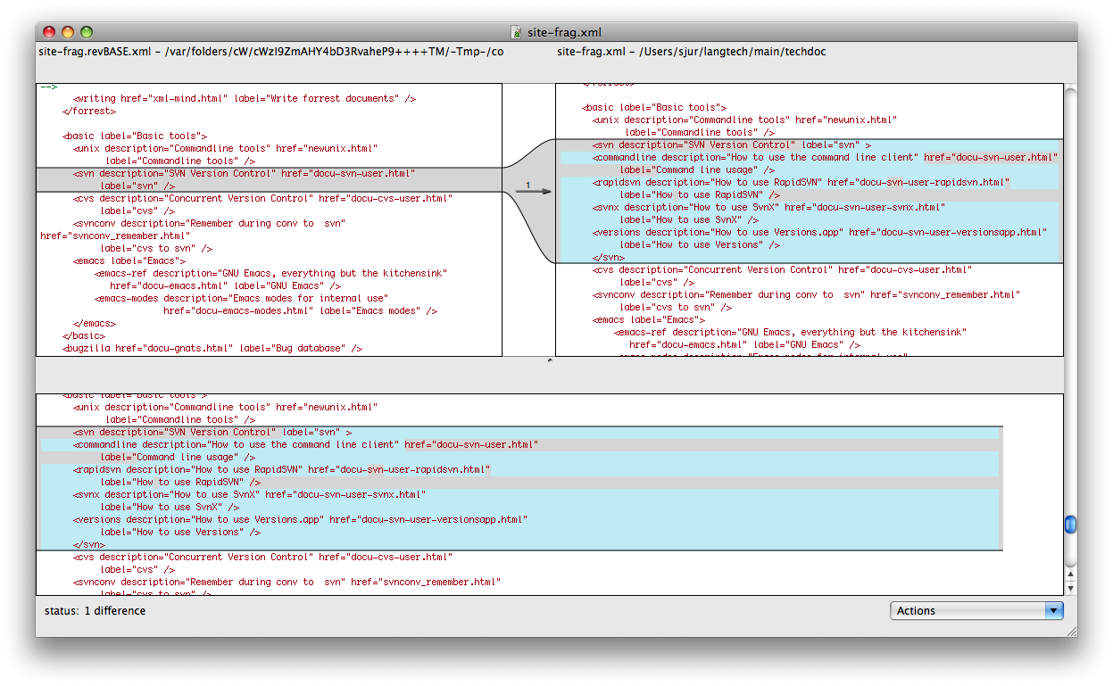
Task: Click the blue vertical scrollbar thumb
Action: [x=1070, y=525]
